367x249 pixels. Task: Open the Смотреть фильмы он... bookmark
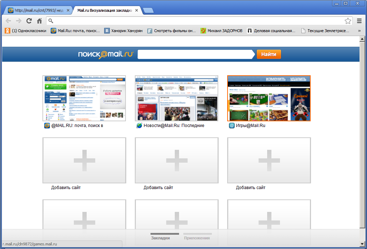172,31
